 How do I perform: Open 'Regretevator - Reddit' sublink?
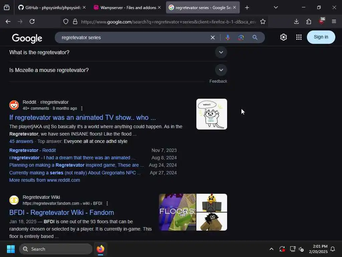pos(32,150)
